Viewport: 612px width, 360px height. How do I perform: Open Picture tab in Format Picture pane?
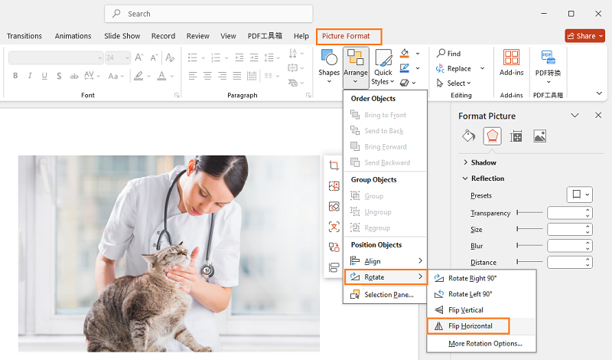click(539, 136)
